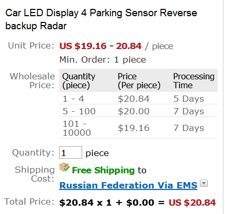Click the Wholesale Price label

[x=32, y=81]
